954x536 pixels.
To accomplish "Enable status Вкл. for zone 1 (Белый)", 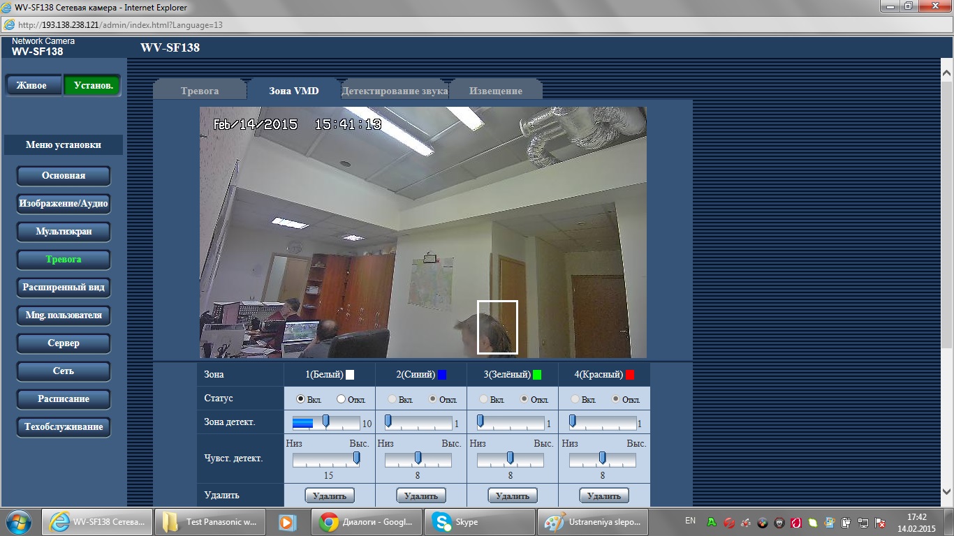I will 301,399.
